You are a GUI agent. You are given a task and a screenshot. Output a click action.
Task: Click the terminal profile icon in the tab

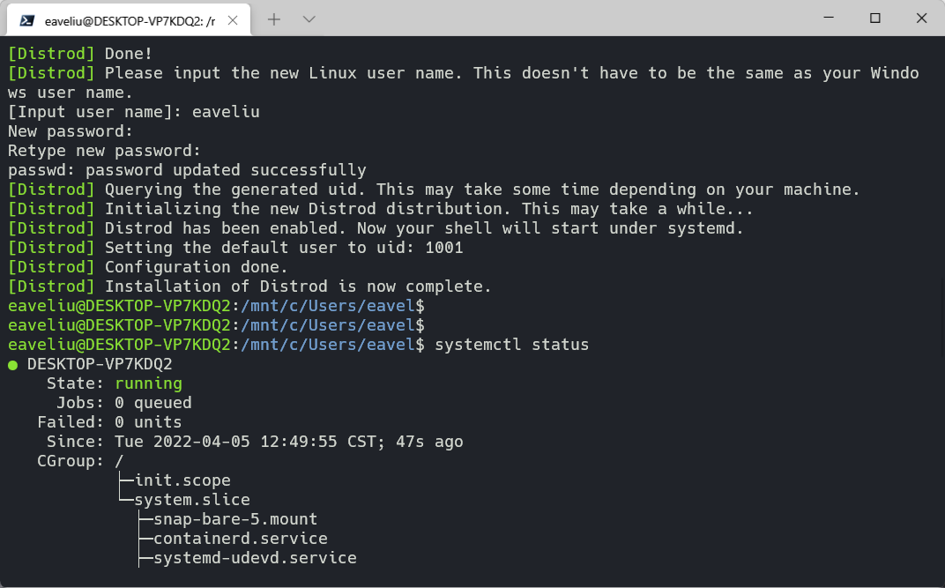coord(26,20)
